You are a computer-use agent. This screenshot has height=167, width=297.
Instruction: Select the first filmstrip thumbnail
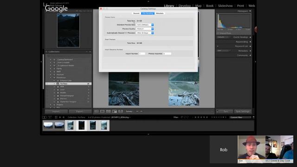[x=48, y=125]
